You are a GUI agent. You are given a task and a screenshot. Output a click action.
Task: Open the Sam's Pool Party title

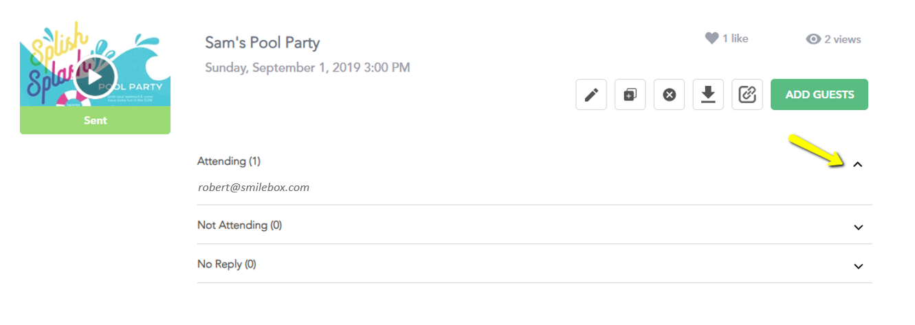coord(263,43)
